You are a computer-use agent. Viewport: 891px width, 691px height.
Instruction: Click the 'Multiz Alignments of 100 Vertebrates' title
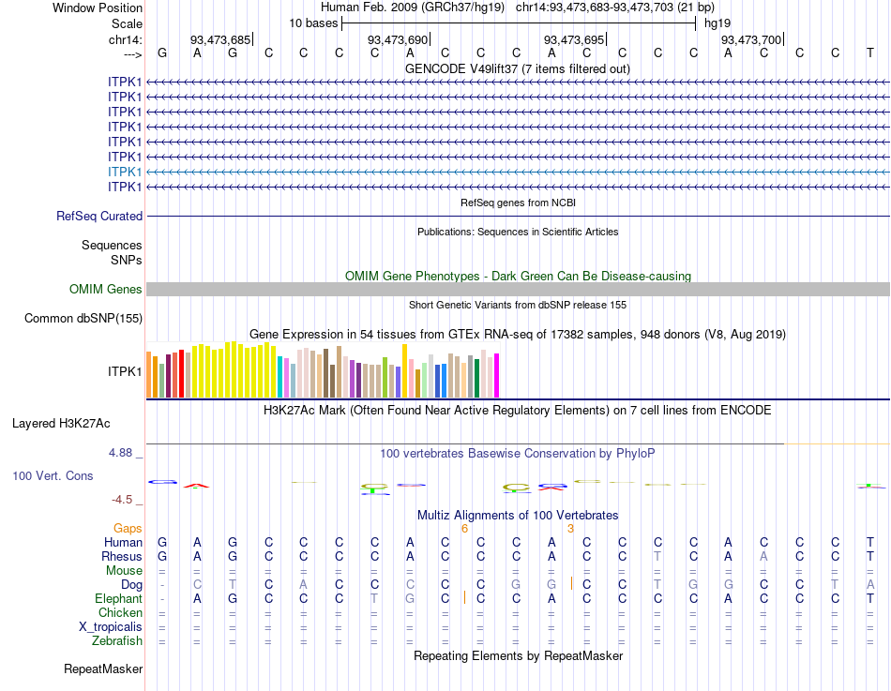click(x=518, y=516)
